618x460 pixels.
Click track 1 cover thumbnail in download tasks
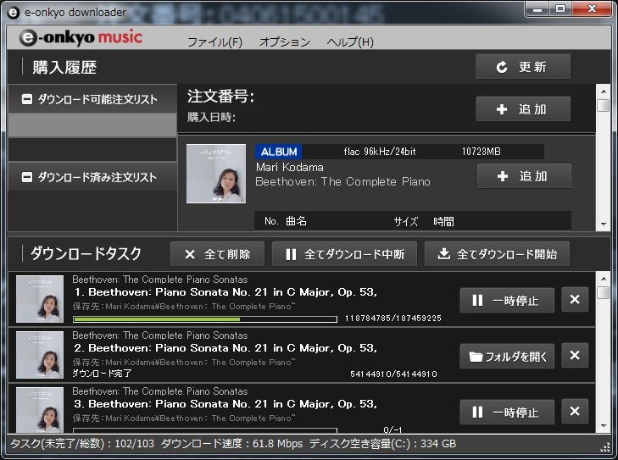coord(40,299)
